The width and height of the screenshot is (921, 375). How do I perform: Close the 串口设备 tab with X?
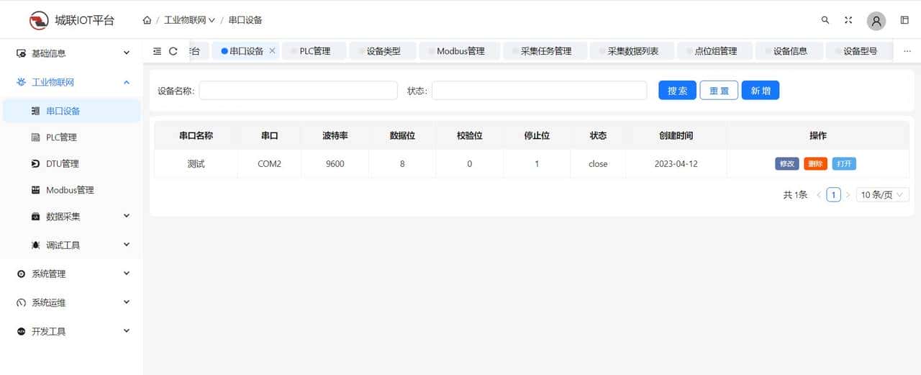[272, 51]
